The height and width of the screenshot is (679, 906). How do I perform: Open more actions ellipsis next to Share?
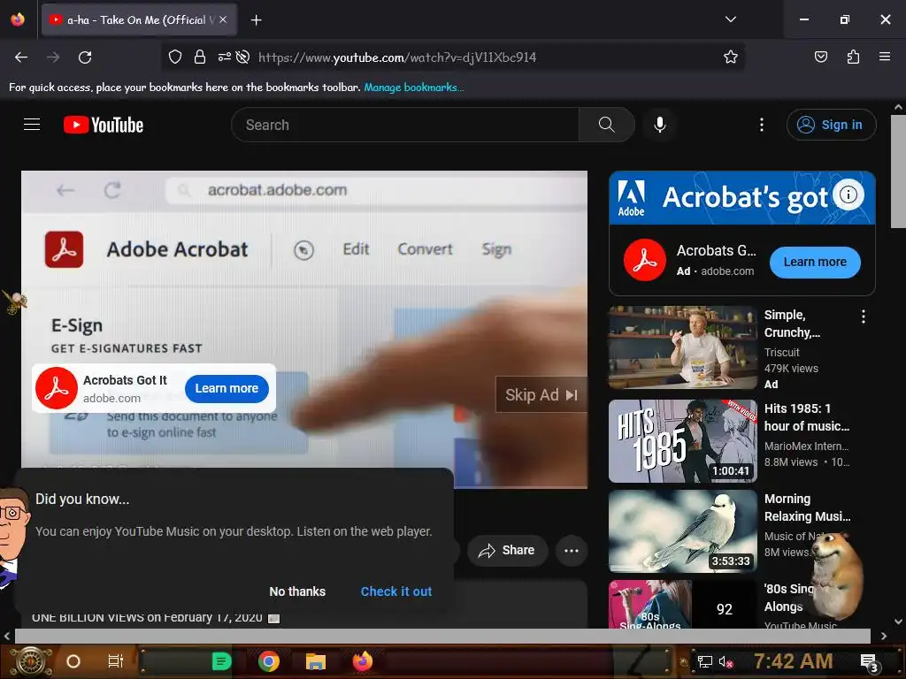coord(572,550)
